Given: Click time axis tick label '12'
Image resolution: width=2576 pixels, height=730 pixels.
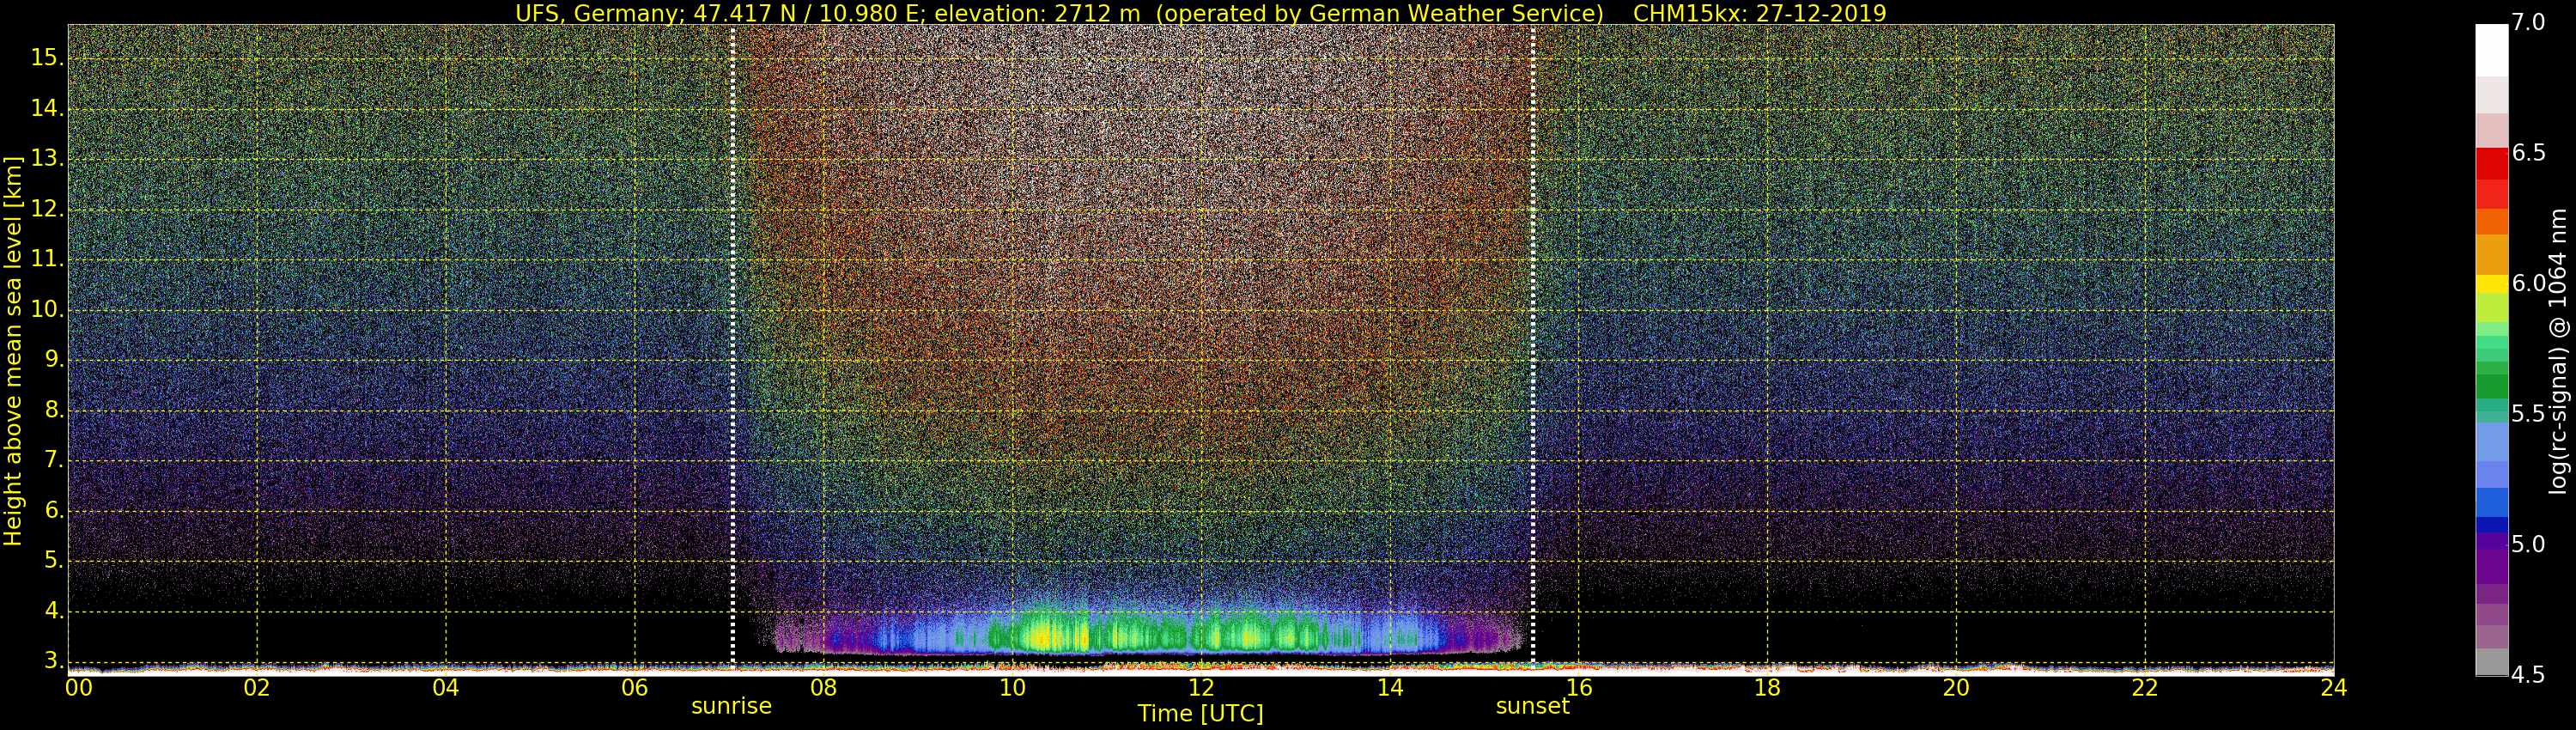Looking at the screenshot, I should coord(1201,688).
